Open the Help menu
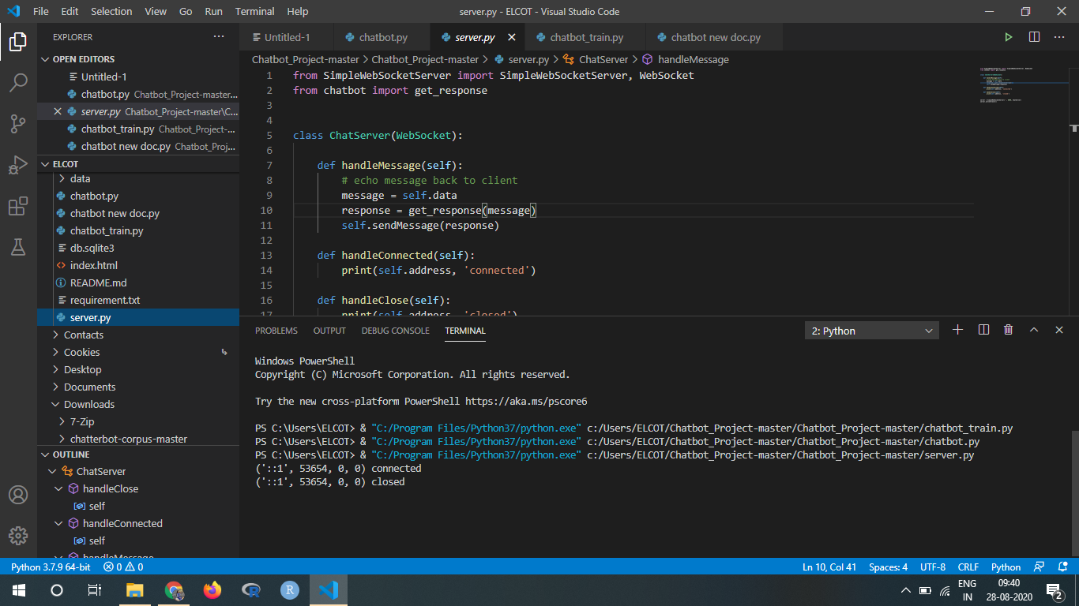This screenshot has height=606, width=1079. (x=298, y=11)
